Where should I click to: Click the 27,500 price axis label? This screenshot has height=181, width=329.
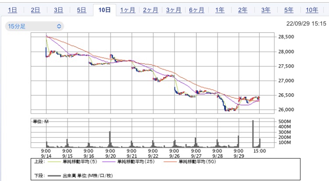coord(286,66)
